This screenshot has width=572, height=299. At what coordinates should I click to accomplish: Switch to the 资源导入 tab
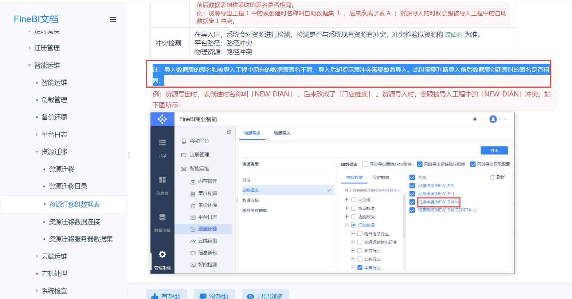[282, 133]
